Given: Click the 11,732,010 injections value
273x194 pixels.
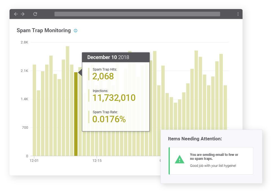Looking at the screenshot, I should [114, 98].
